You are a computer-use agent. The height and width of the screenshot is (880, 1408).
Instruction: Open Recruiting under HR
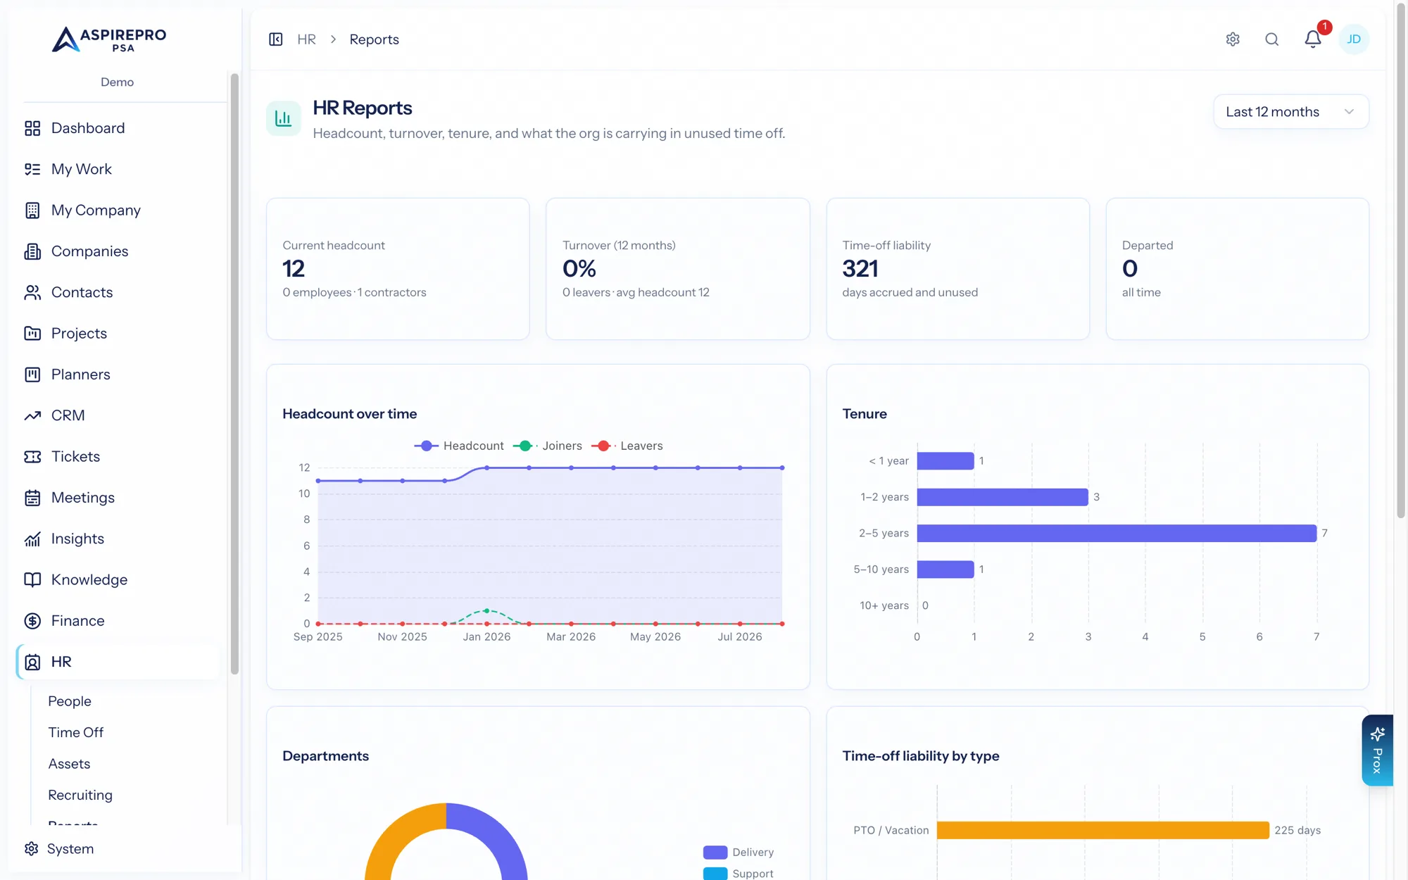(x=80, y=795)
